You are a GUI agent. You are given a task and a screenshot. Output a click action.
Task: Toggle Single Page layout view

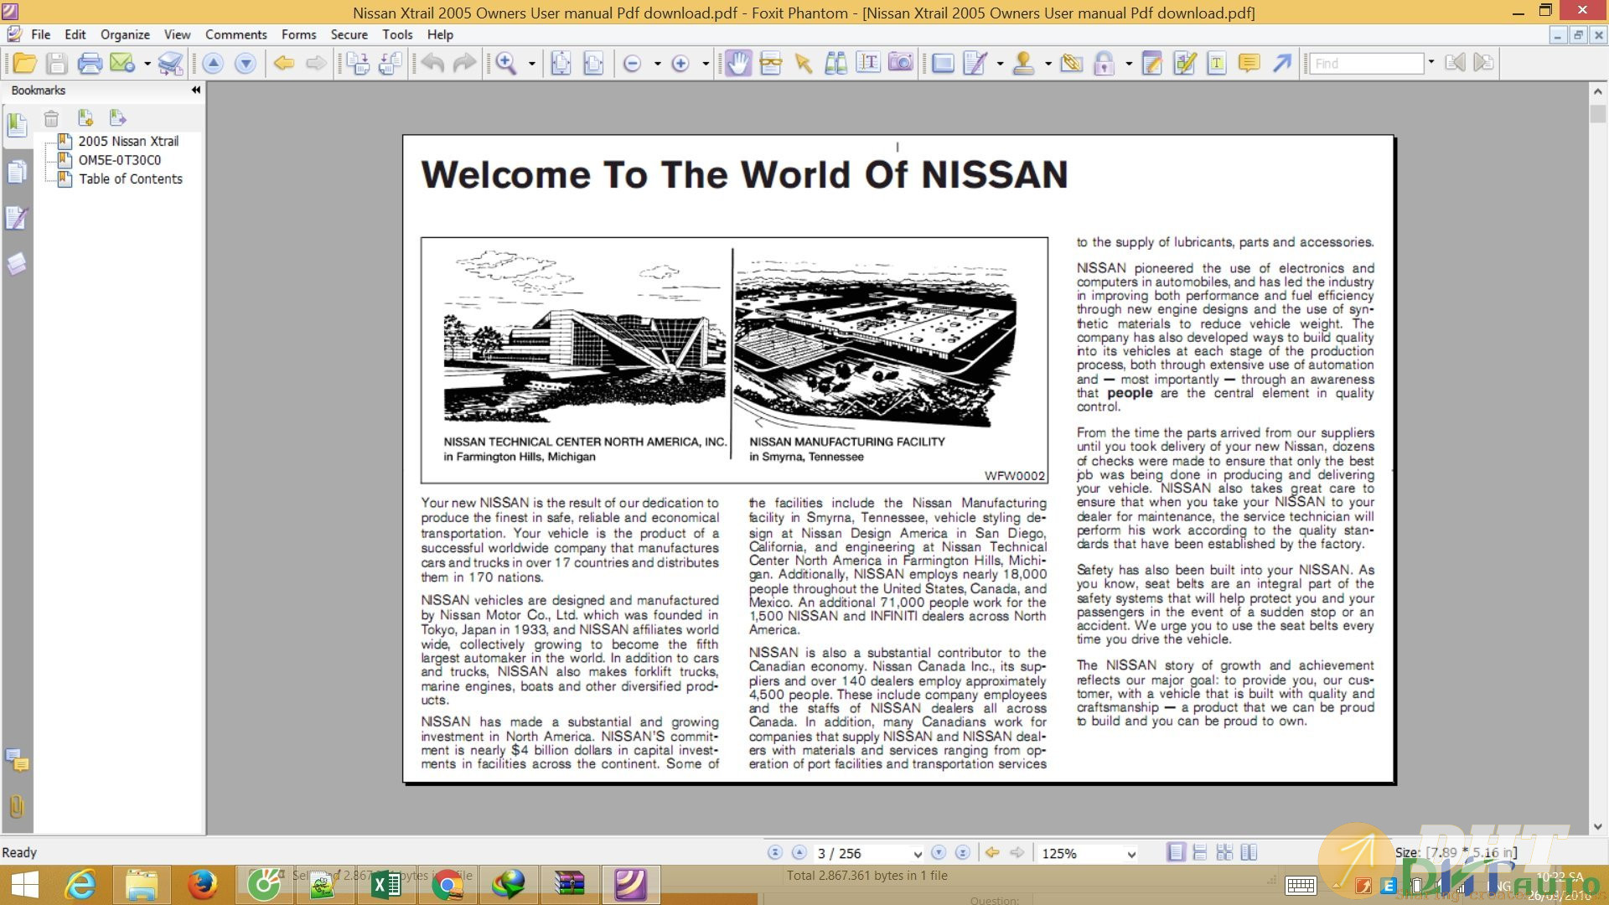coord(1176,852)
